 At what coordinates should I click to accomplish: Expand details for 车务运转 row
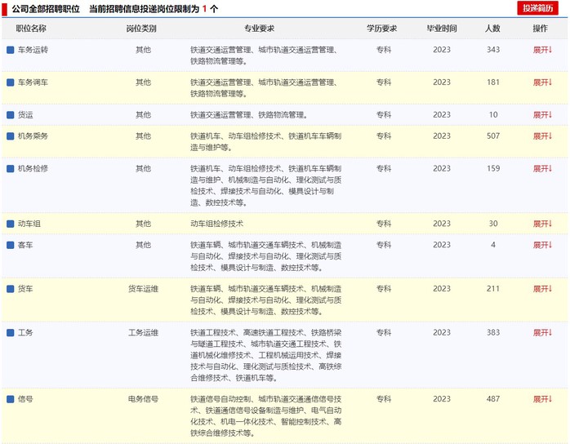pyautogui.click(x=542, y=50)
